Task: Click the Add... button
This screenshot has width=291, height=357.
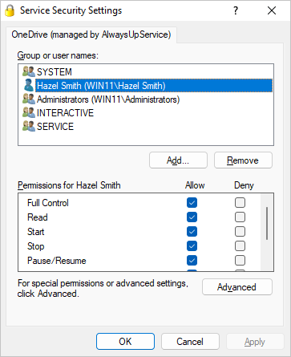Action: (x=178, y=160)
